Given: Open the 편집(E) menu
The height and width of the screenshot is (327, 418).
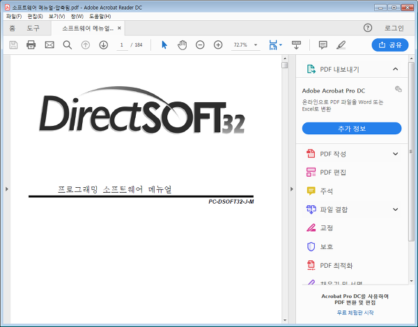Looking at the screenshot, I should coord(36,17).
